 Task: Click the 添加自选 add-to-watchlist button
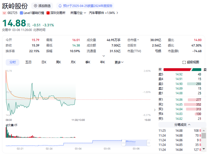tap(42, 6)
